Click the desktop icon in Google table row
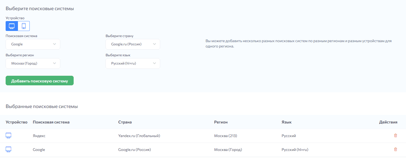The width and height of the screenshot is (406, 168). (9, 150)
